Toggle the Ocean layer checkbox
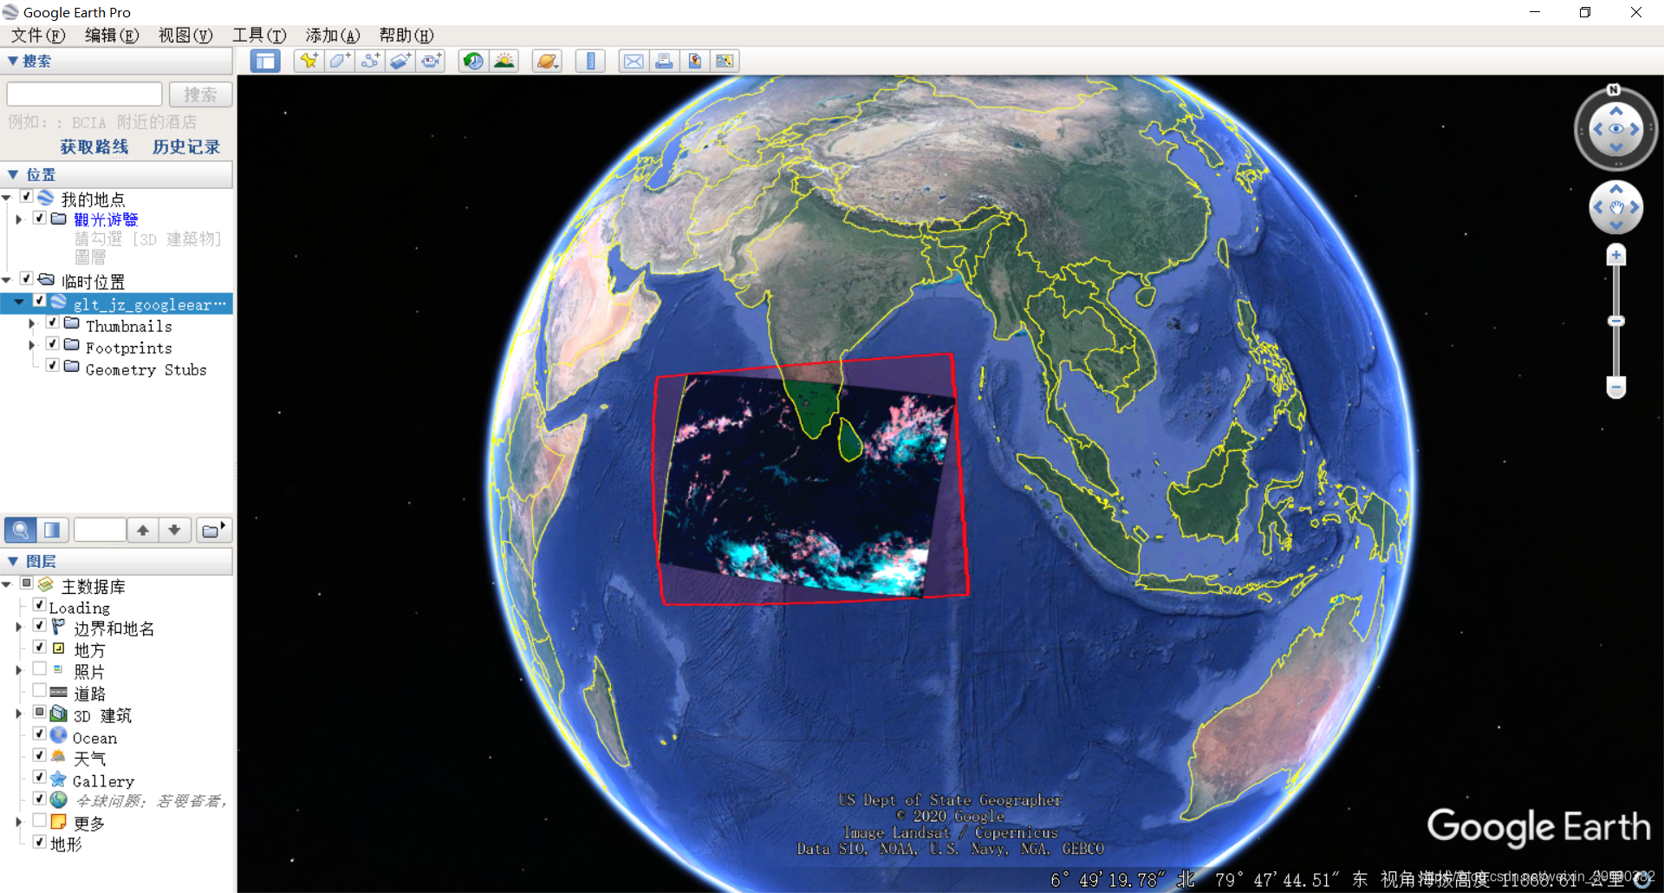 pos(40,733)
